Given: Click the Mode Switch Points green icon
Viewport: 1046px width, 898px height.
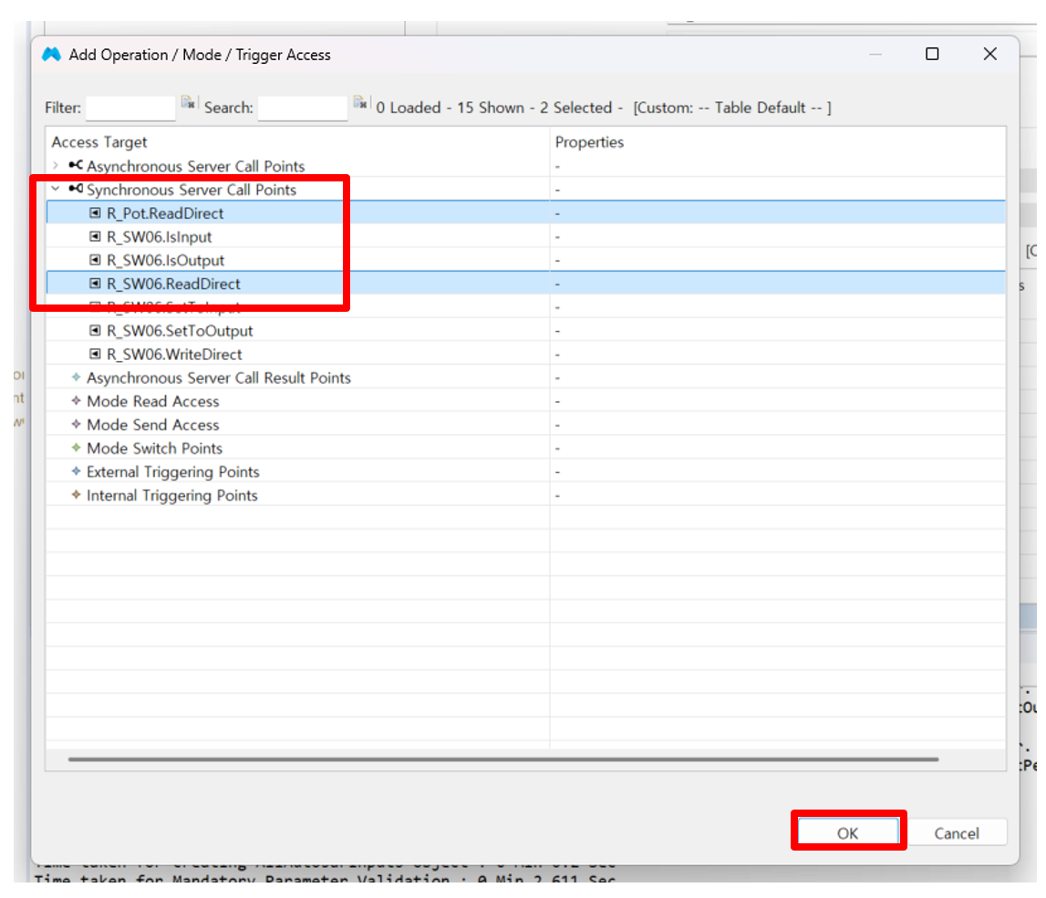Looking at the screenshot, I should tap(76, 449).
